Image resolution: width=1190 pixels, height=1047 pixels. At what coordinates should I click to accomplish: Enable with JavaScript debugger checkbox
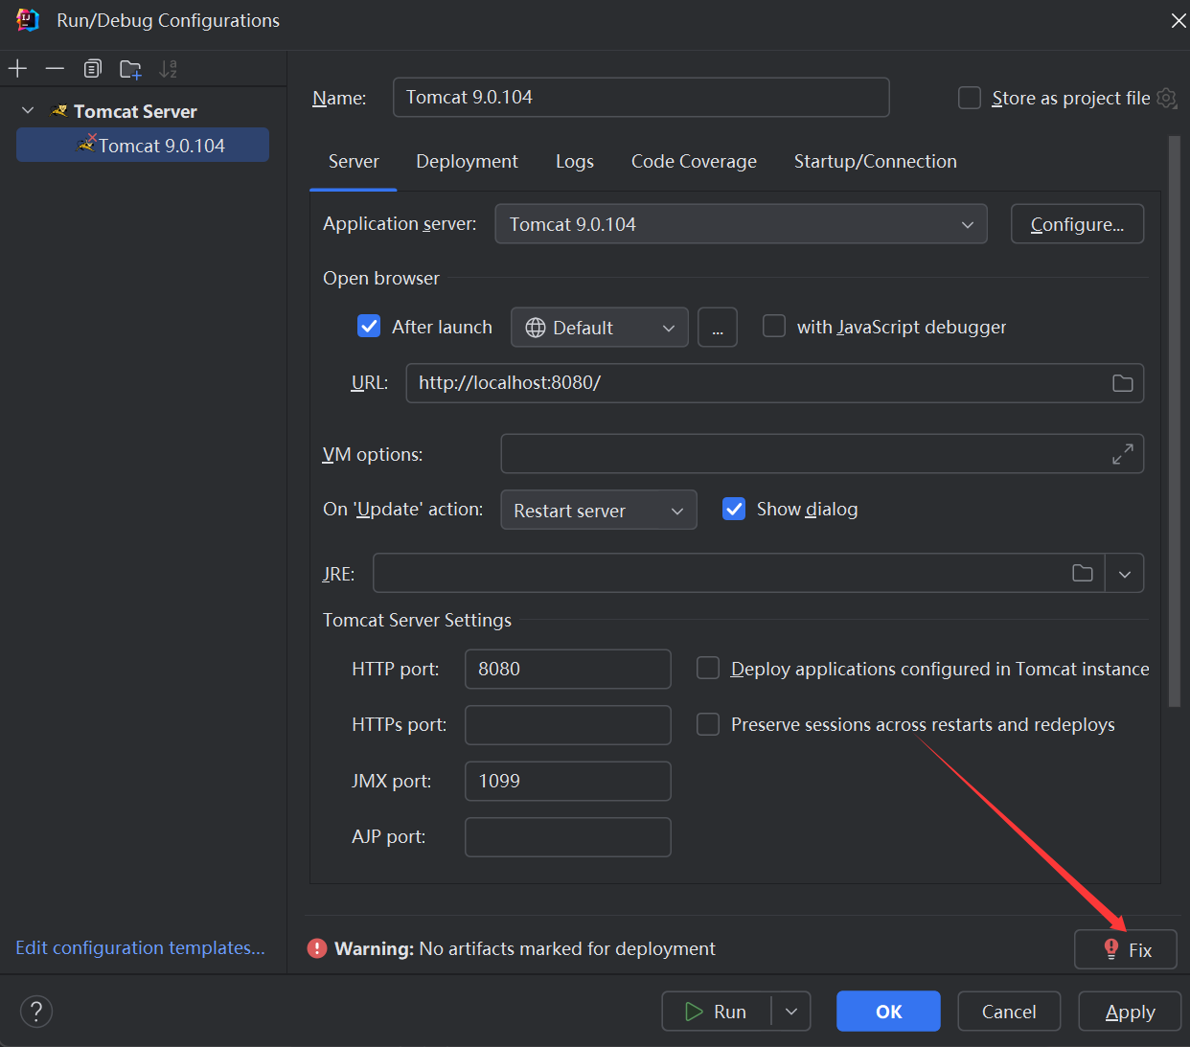pos(773,327)
